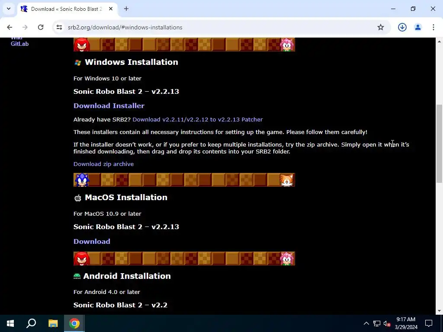This screenshot has width=443, height=332.
Task: Click Knuckles sprite above Windows Installation
Action: pos(82,45)
